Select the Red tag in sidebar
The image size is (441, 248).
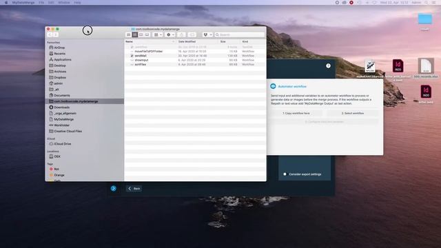57,169
